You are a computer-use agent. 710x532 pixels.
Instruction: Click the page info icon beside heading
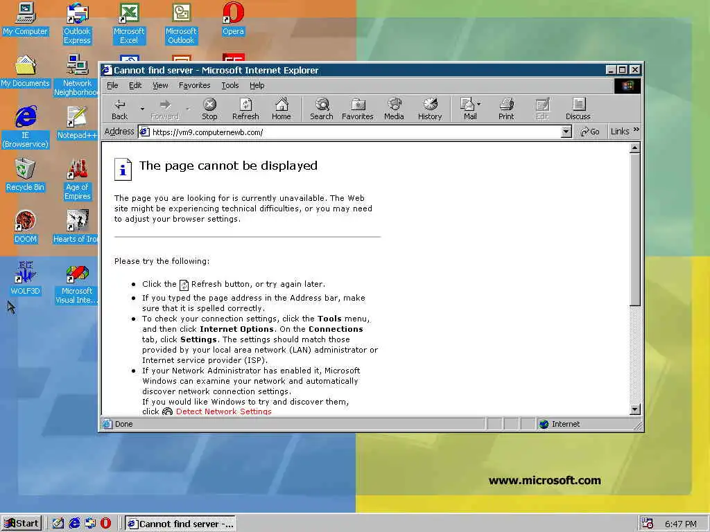123,169
